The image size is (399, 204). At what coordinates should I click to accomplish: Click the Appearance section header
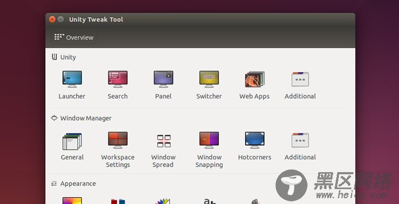tap(73, 184)
